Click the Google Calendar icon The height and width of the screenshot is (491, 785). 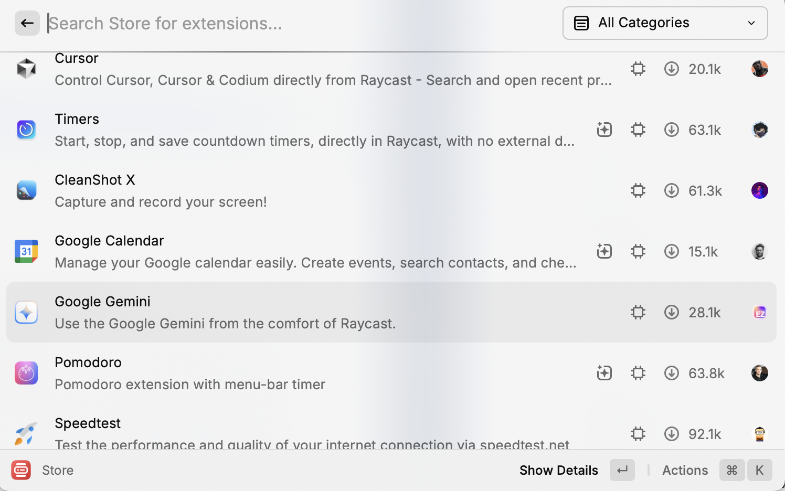26,251
